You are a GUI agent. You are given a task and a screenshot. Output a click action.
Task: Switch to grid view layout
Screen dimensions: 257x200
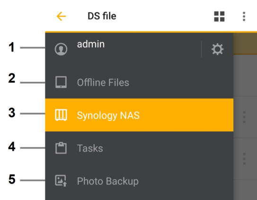(x=219, y=17)
